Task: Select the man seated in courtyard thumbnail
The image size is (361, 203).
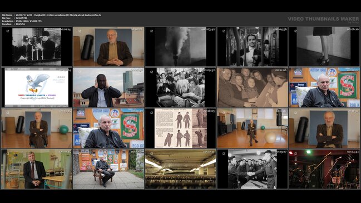Action: click(x=108, y=169)
